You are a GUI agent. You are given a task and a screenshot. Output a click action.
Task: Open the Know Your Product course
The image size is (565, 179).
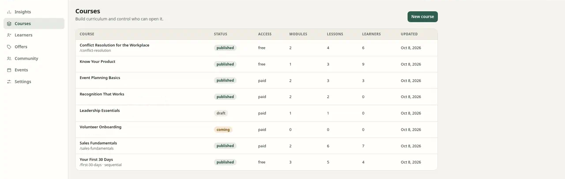pos(98,62)
